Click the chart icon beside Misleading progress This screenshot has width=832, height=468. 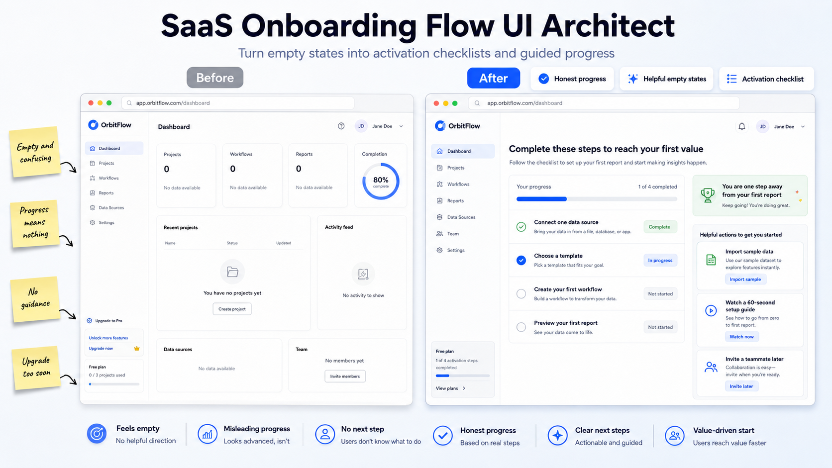tap(208, 434)
